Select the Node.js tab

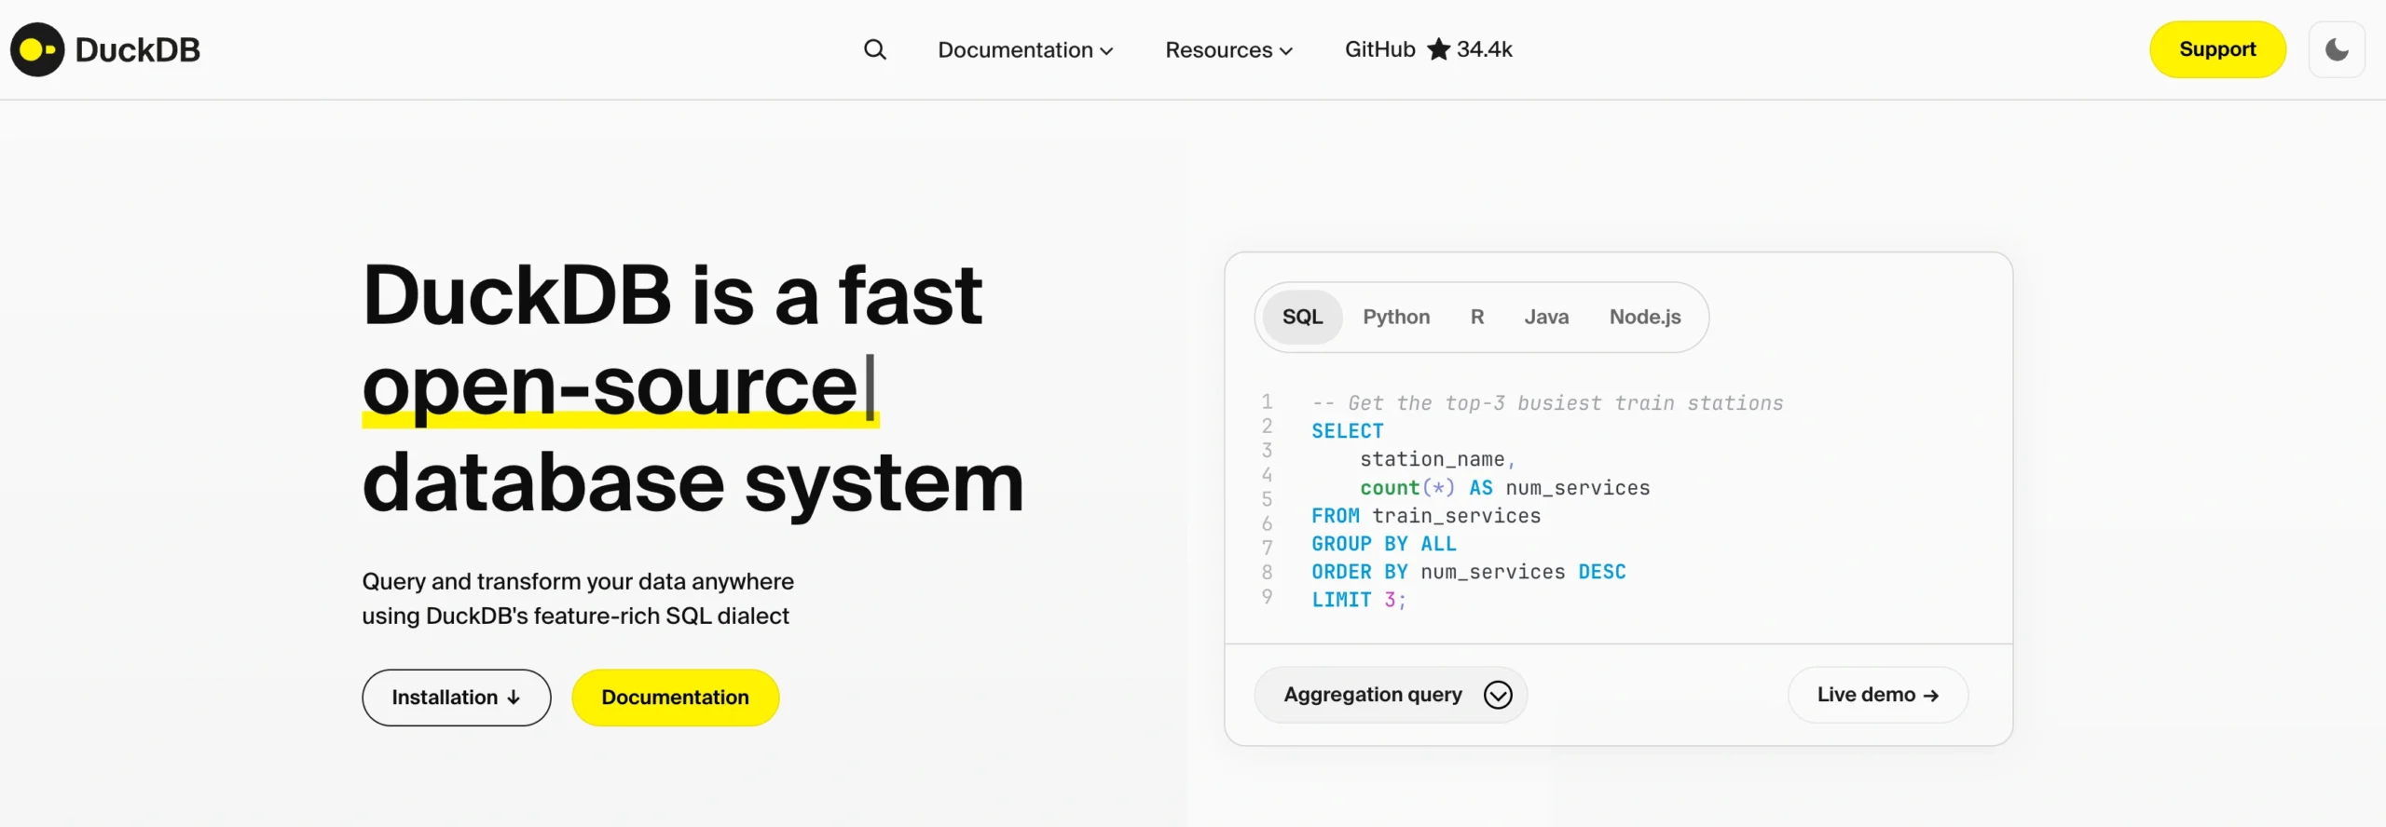(x=1645, y=317)
